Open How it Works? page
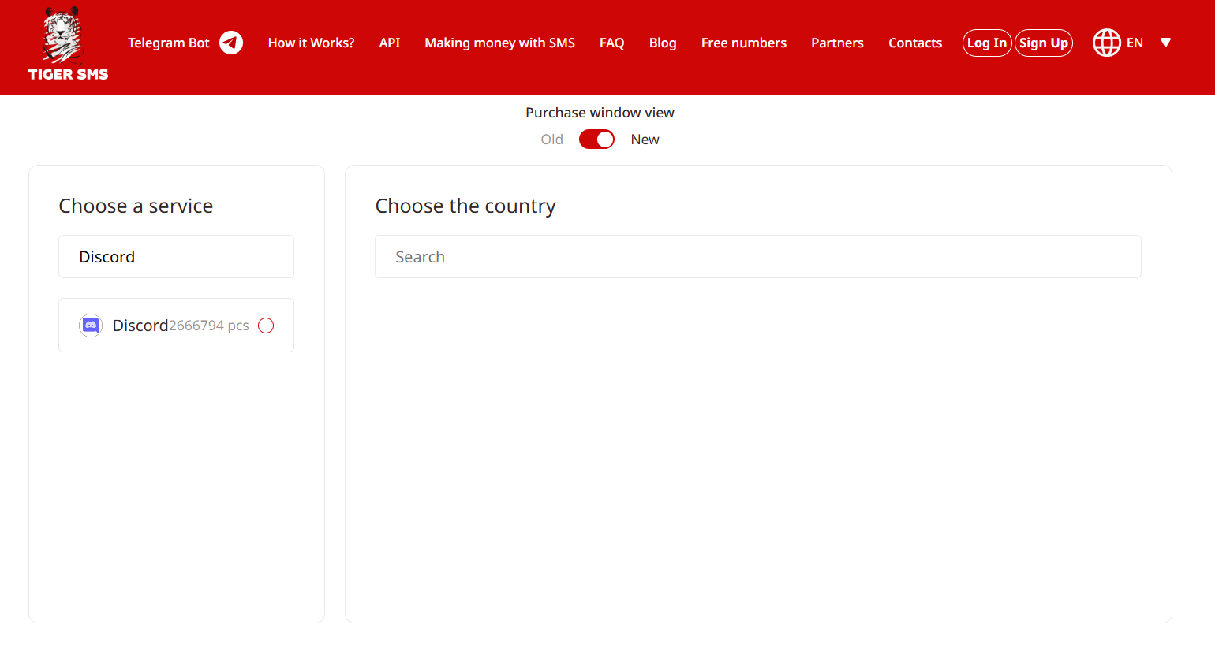Screen dimensions: 1215x666 tap(311, 43)
